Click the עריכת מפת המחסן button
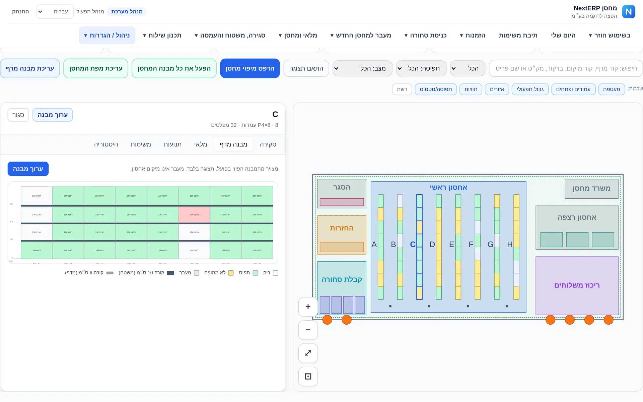Viewport: 643px width, 402px height. tap(96, 68)
